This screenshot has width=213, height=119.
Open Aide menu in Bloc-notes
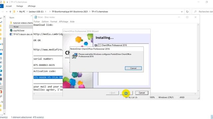click(72, 21)
